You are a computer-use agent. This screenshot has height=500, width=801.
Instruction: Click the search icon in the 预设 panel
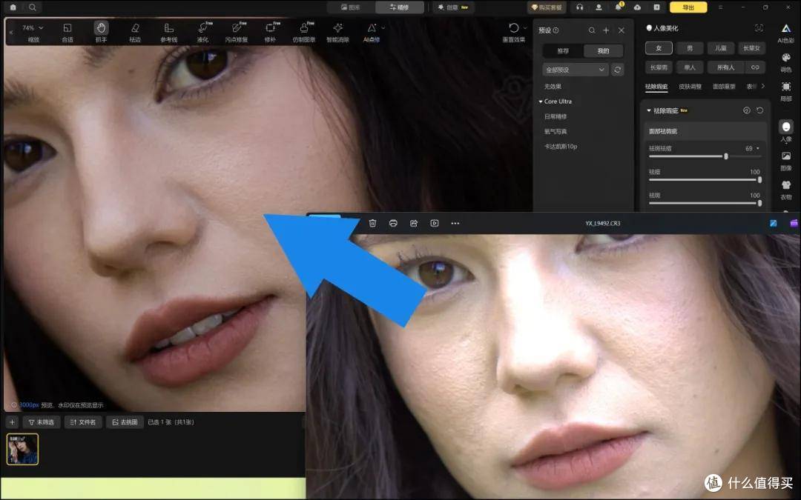pos(592,30)
